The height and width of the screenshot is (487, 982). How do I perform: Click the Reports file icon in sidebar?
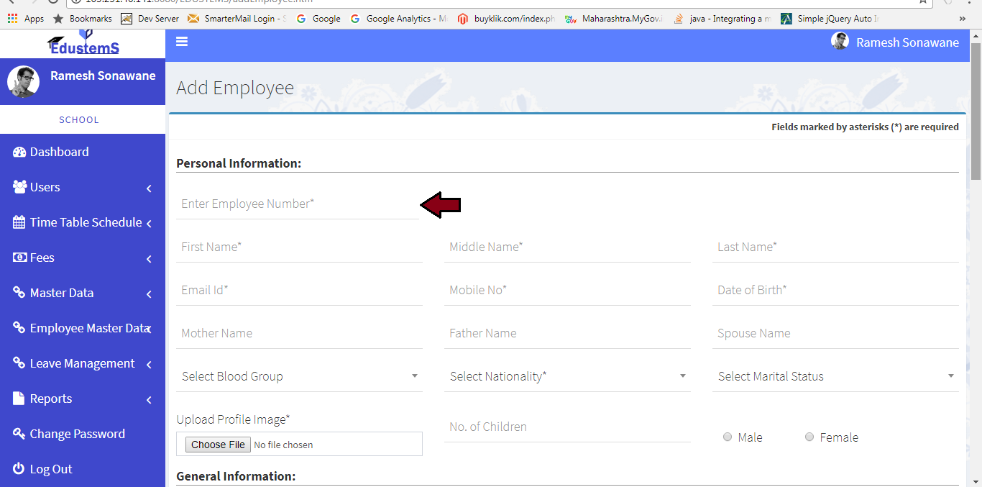19,399
